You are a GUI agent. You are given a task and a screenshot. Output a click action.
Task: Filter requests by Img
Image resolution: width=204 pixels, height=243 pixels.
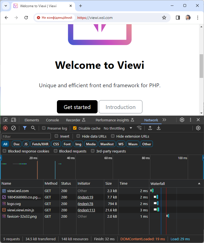coord(78,144)
